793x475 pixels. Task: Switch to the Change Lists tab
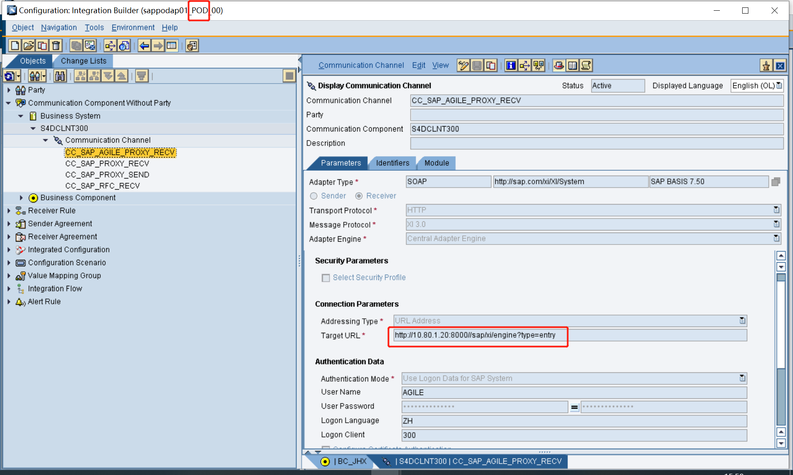tap(83, 61)
